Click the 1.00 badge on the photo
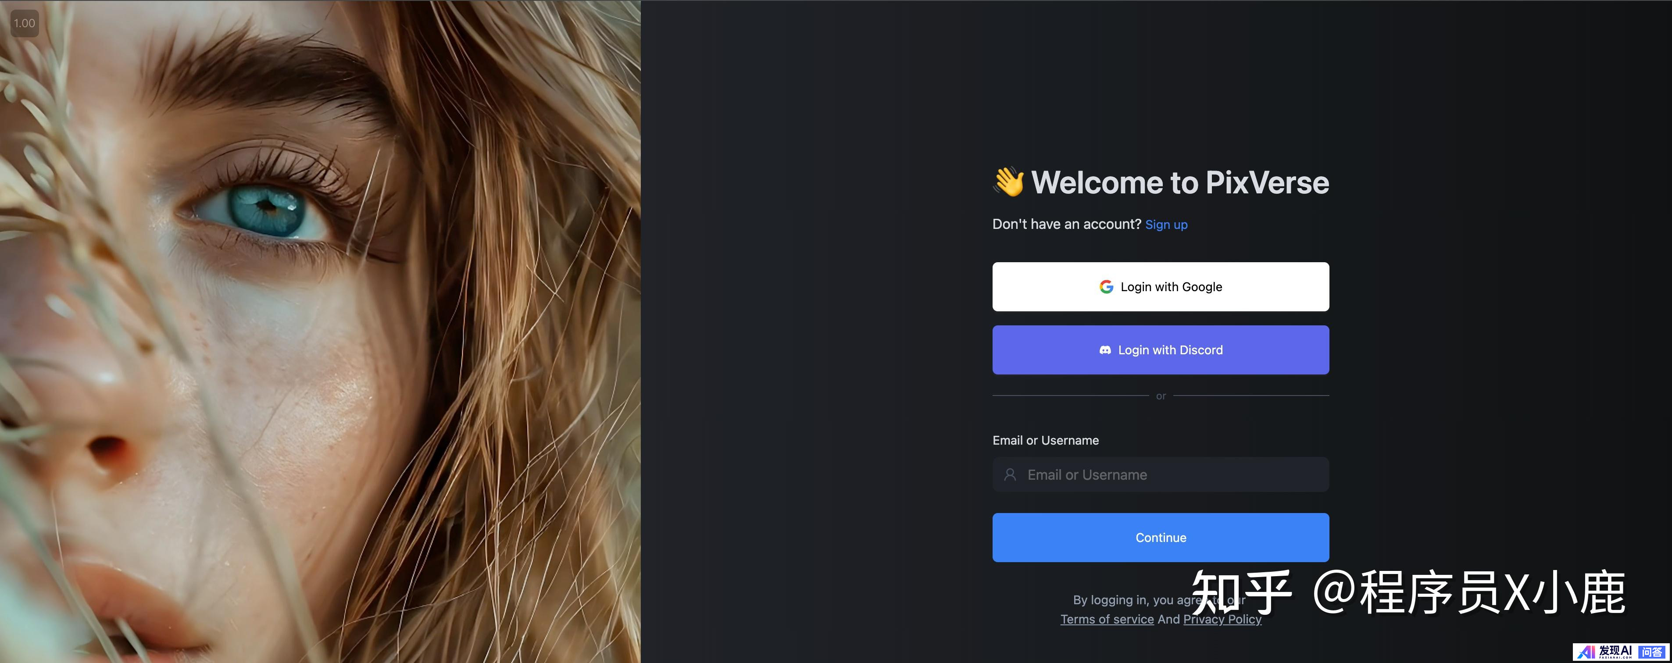Screen dimensions: 1672x663 click(x=25, y=23)
